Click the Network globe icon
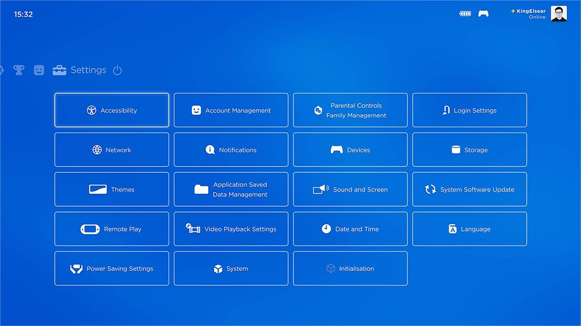The width and height of the screenshot is (581, 326). (x=97, y=150)
